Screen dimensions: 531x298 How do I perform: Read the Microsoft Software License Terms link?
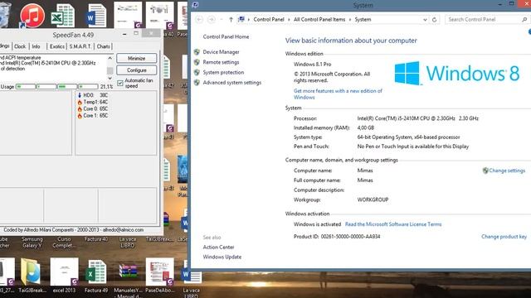[x=393, y=224]
